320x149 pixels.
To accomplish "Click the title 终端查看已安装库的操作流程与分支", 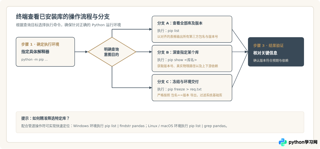I will 63,17.
